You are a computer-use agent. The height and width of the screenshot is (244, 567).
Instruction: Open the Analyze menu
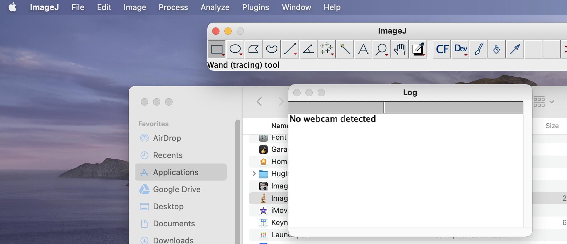(x=215, y=7)
